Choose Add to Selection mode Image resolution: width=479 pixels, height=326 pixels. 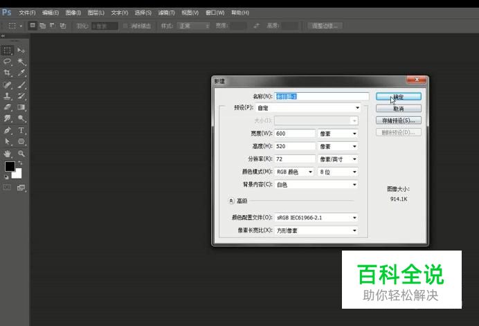click(43, 26)
